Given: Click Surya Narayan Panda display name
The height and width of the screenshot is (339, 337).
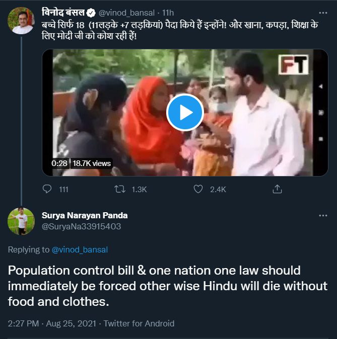Looking at the screenshot, I should click(x=85, y=215).
